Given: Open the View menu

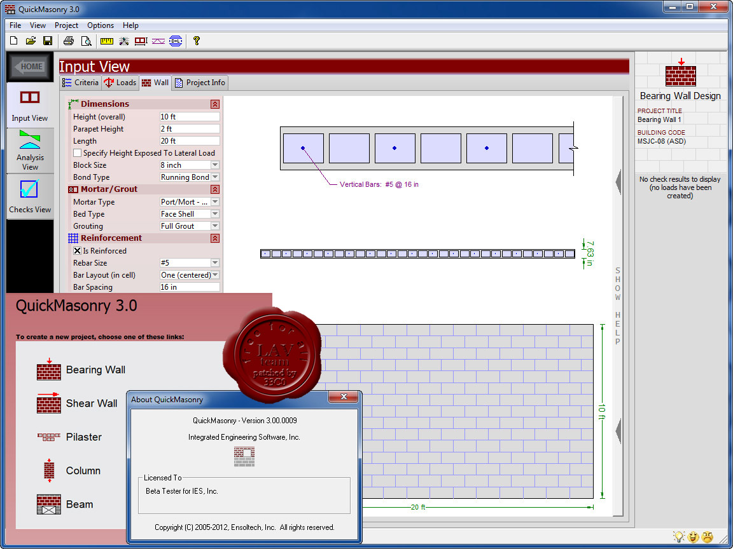Looking at the screenshot, I should (x=38, y=25).
